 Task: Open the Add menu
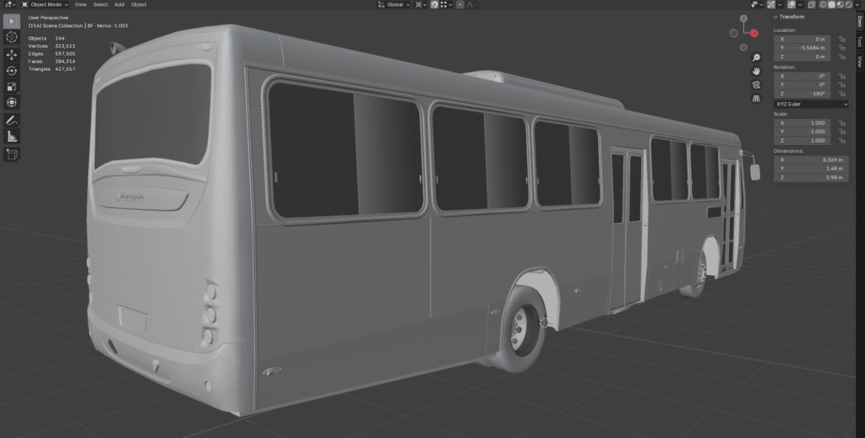(119, 4)
